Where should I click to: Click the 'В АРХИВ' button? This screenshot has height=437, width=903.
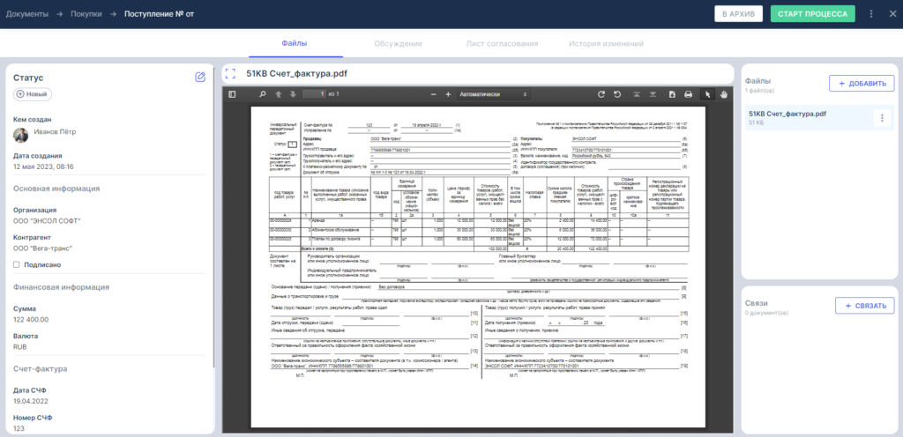[x=738, y=14]
